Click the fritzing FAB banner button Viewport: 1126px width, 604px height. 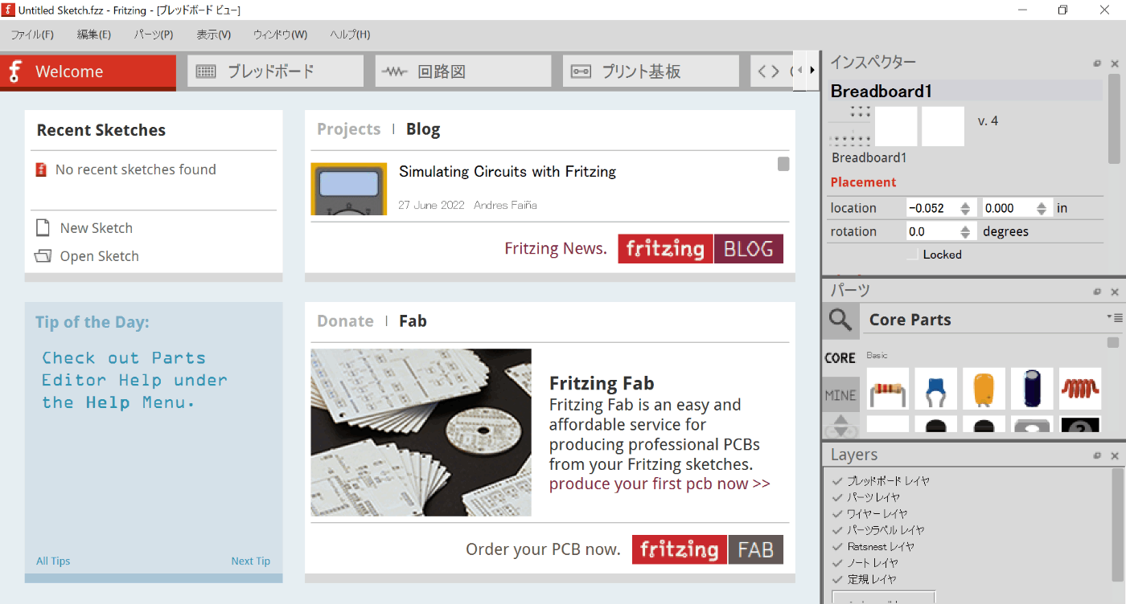coord(708,549)
